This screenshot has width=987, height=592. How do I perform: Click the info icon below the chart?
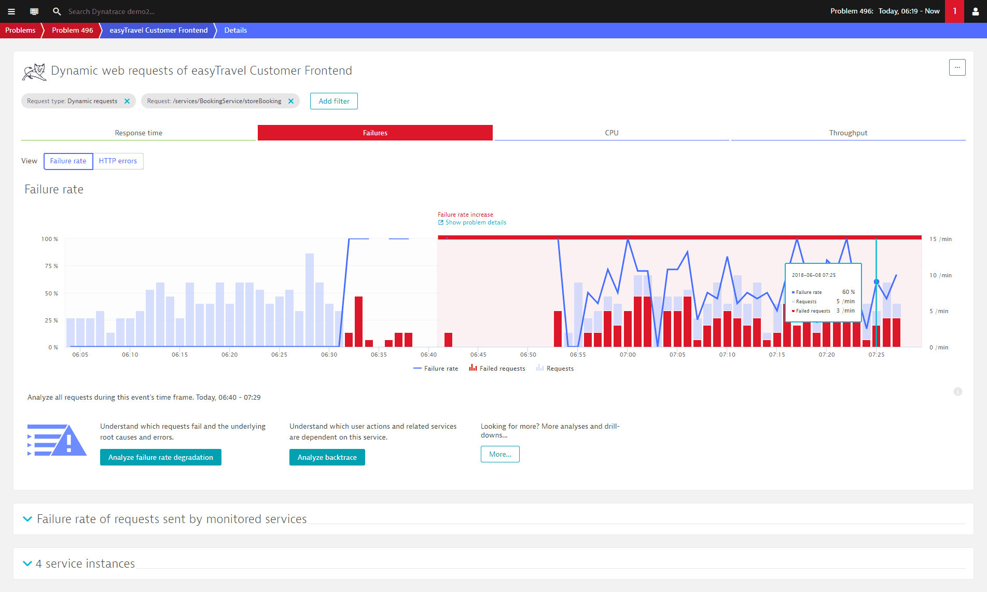(x=958, y=392)
